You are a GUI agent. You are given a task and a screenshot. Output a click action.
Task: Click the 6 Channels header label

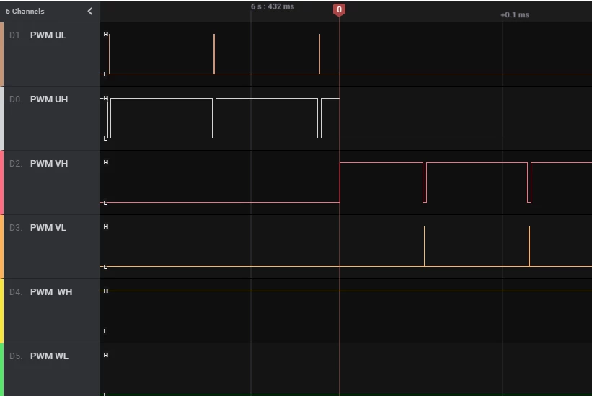point(25,12)
